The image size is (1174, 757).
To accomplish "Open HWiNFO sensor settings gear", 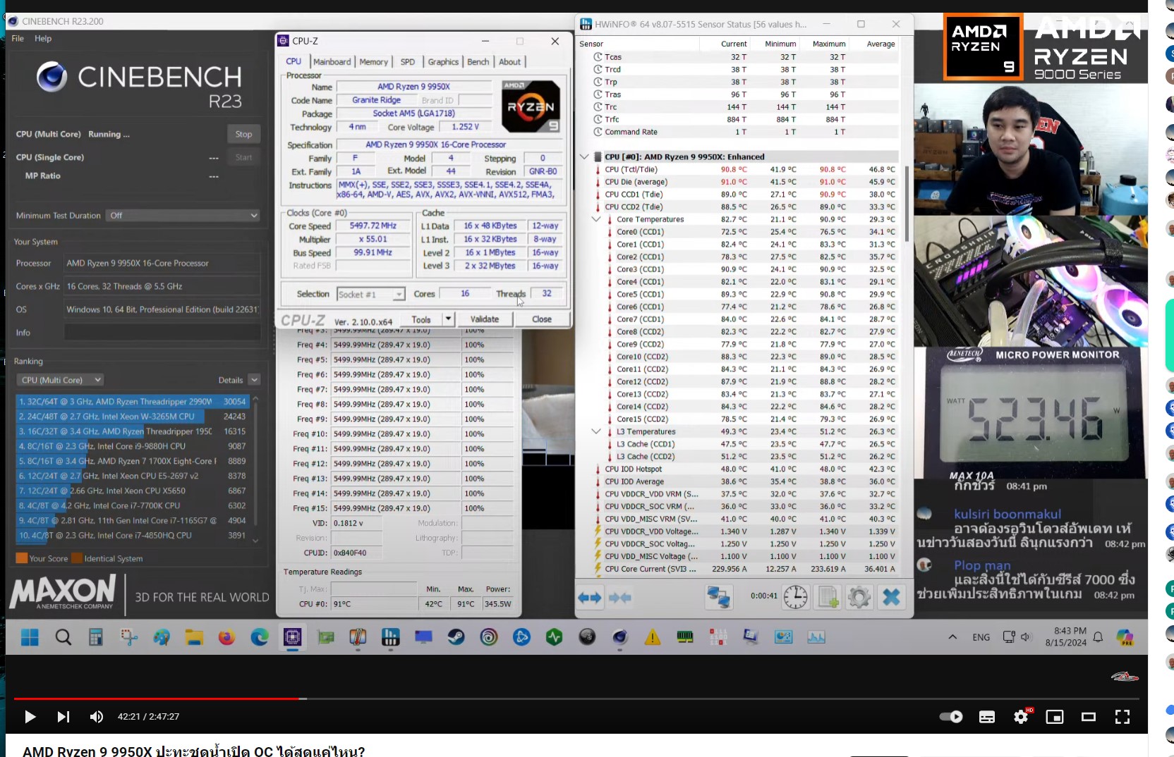I will pos(859,598).
